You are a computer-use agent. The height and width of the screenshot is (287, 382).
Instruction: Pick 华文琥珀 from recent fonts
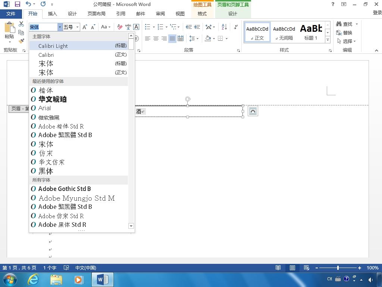78,99
